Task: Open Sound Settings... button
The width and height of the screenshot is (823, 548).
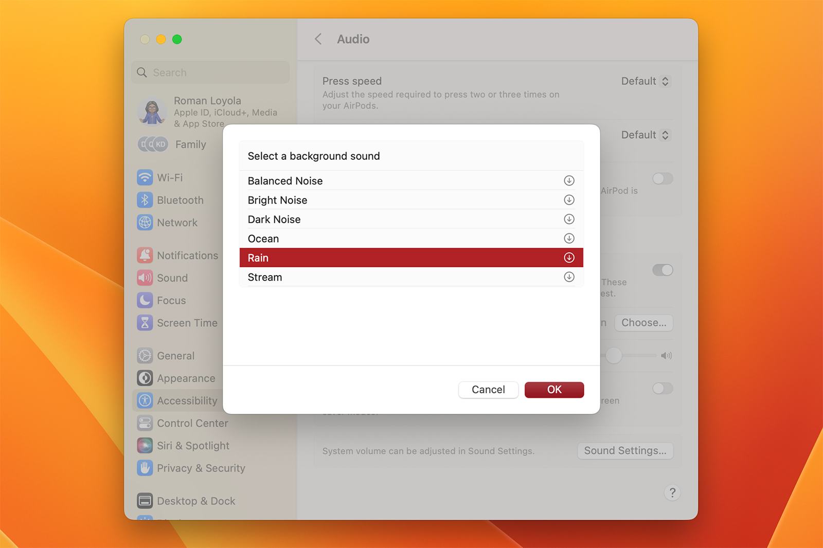Action: (625, 451)
